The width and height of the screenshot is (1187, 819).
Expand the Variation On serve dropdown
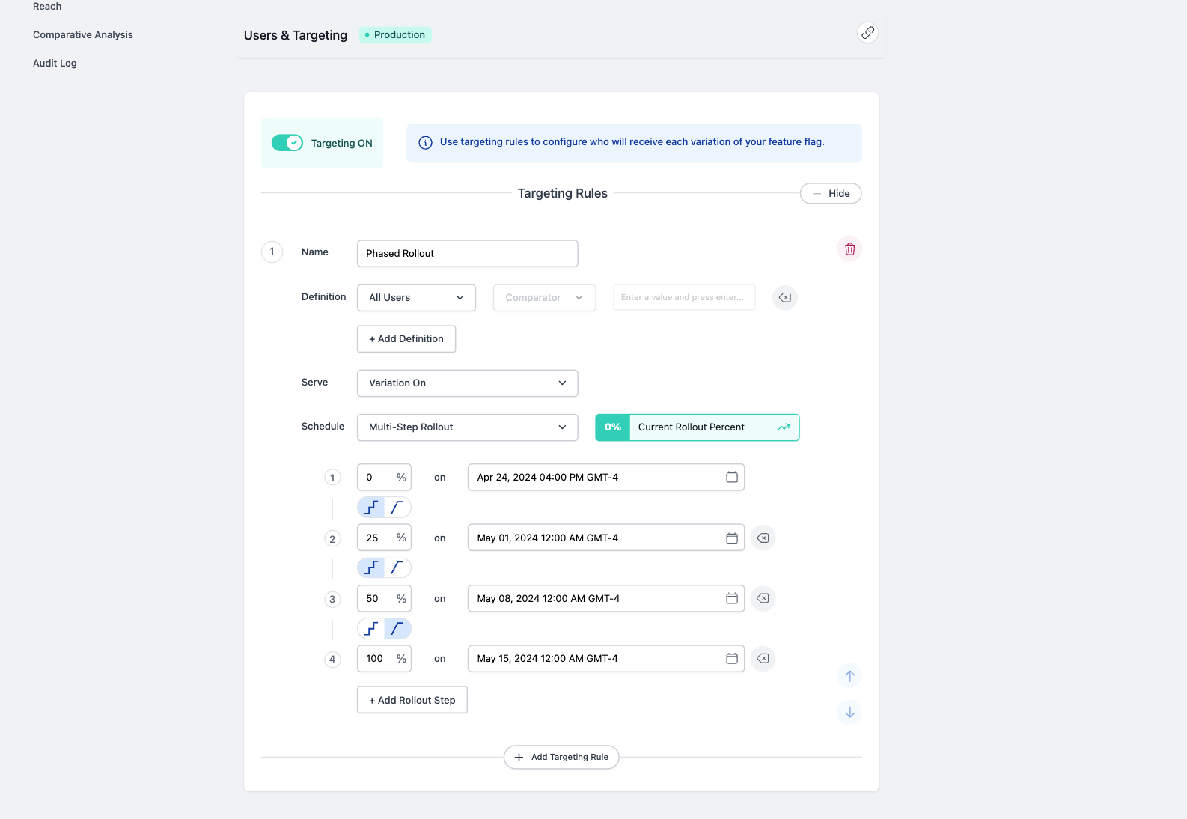pyautogui.click(x=467, y=383)
